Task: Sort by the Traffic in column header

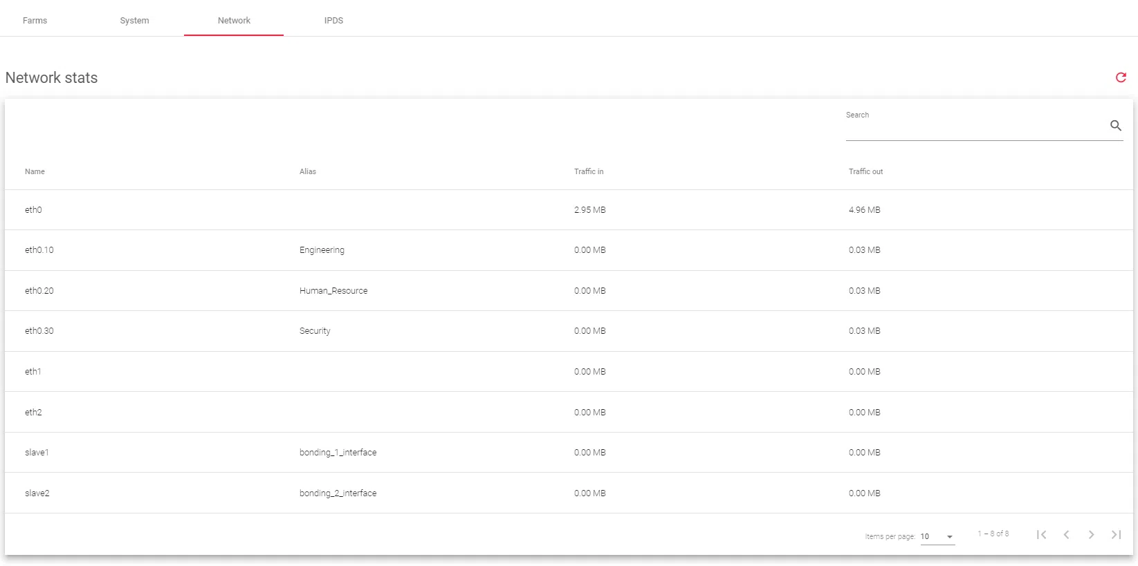Action: [589, 171]
